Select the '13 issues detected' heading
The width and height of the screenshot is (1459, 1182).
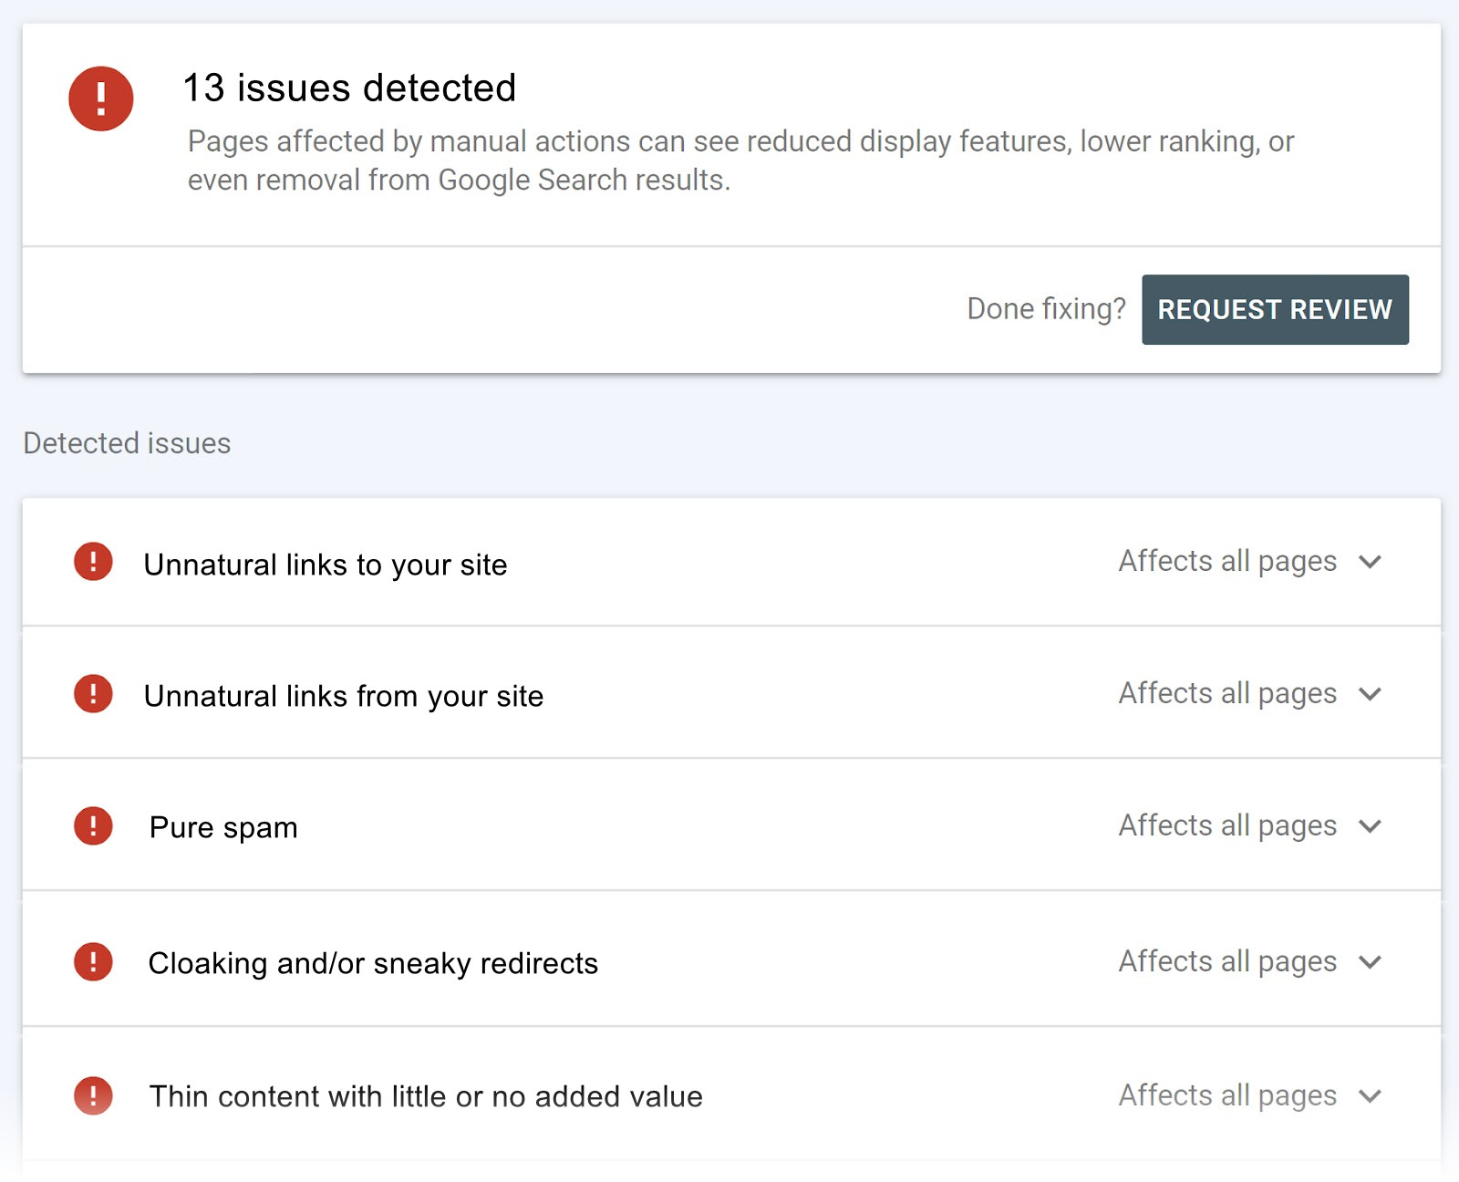point(349,88)
